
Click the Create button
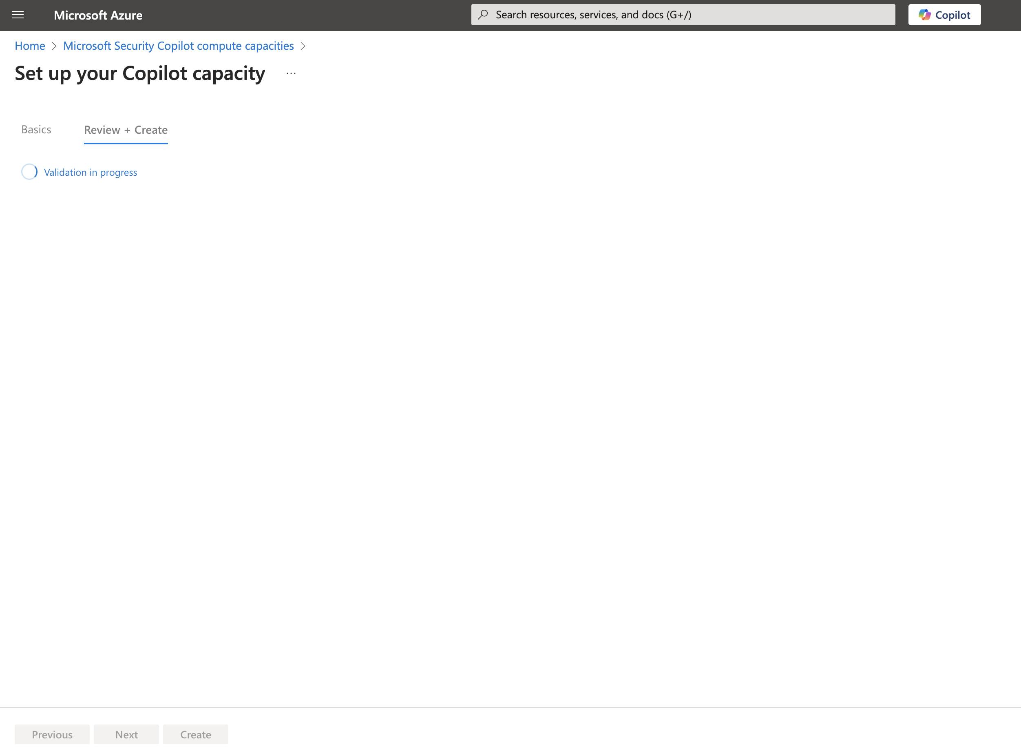click(196, 734)
